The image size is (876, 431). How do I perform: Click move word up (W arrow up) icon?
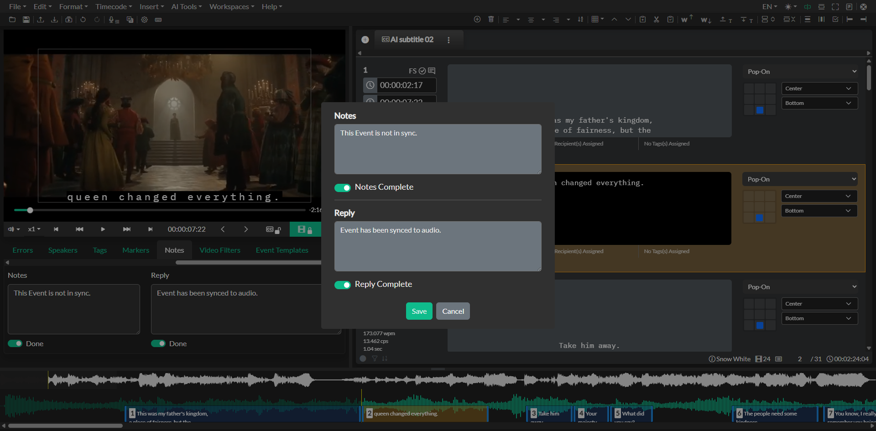[687, 19]
